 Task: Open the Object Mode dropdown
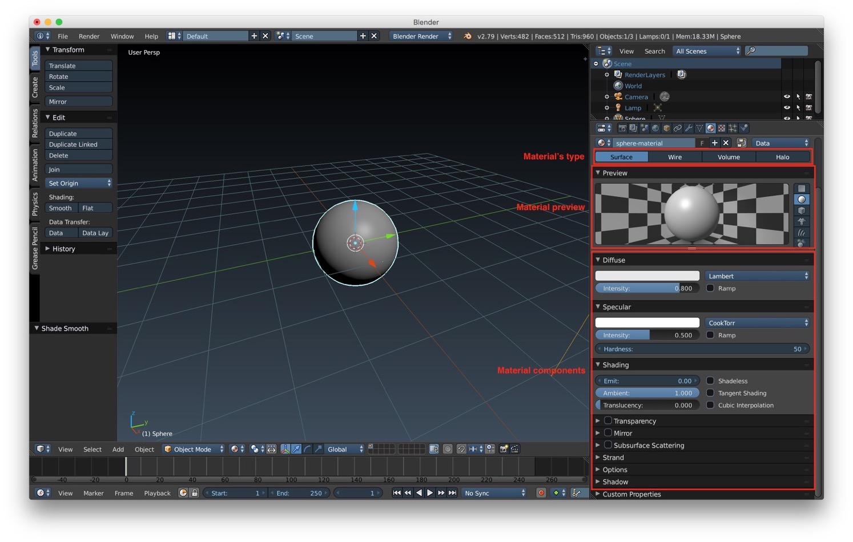point(193,450)
